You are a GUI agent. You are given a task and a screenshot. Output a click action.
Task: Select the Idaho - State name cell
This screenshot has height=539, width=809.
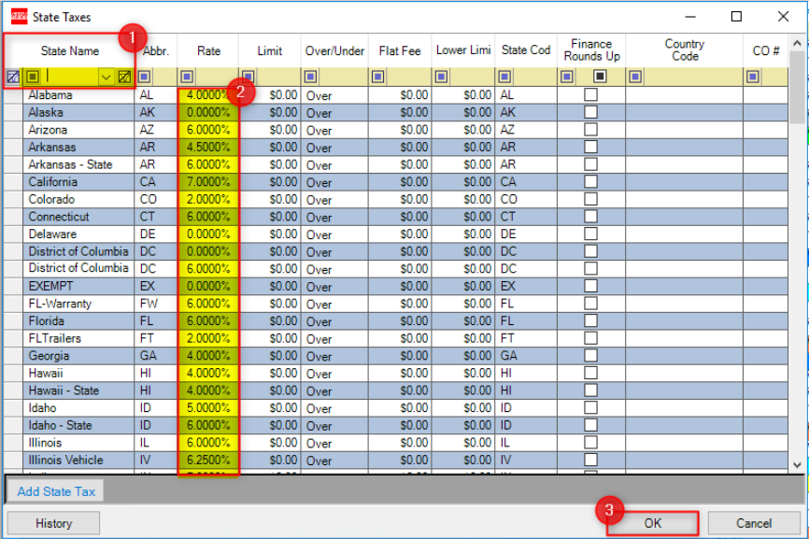[78, 425]
